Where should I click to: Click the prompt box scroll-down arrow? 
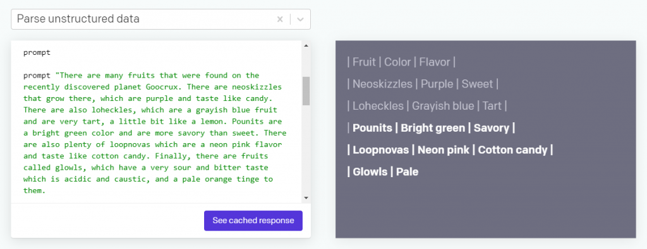tap(306, 198)
